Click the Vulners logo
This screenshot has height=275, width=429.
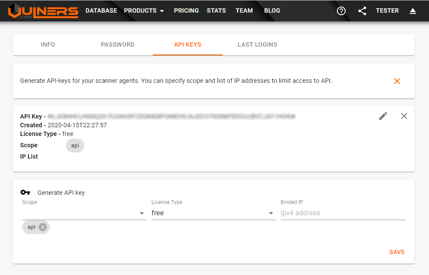pos(43,11)
